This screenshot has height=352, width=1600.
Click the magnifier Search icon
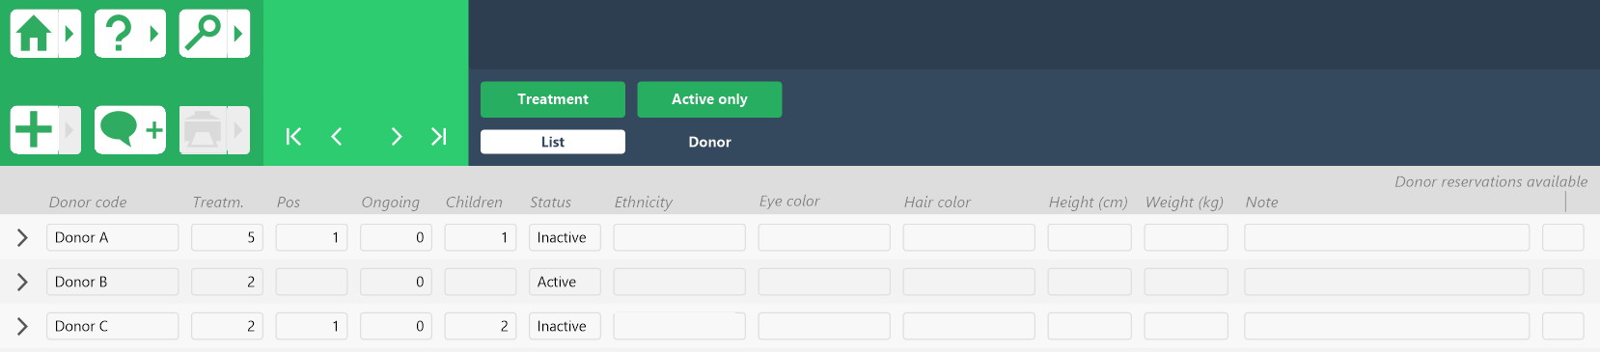point(203,34)
